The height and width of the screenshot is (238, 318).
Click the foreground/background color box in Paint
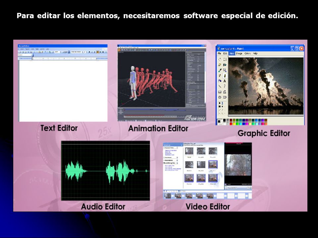pos(219,122)
